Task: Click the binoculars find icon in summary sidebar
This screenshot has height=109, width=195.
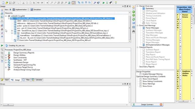Action: coord(133,31)
